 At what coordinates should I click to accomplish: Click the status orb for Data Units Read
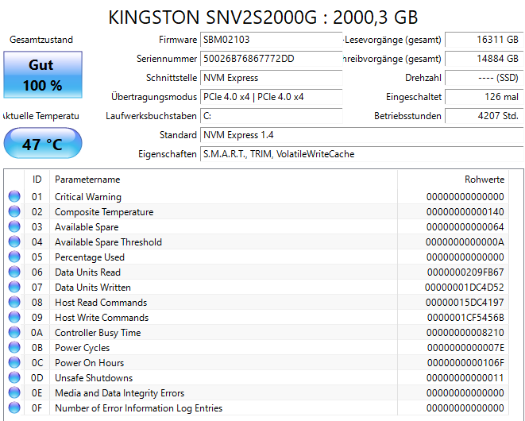14,272
